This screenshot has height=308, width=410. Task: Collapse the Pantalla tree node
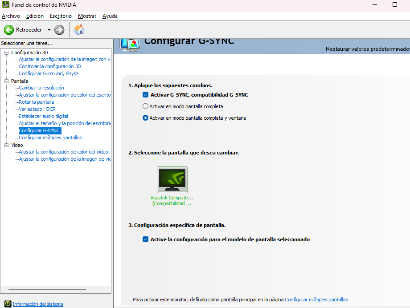click(x=7, y=81)
